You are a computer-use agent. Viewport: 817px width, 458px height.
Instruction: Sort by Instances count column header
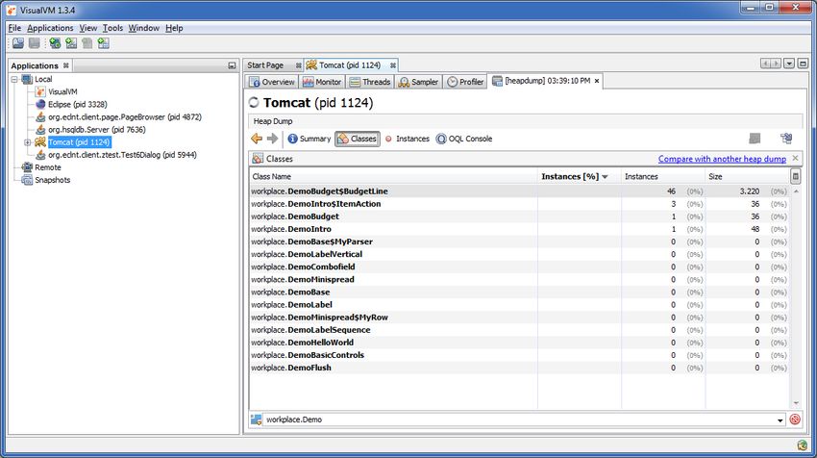(x=663, y=176)
